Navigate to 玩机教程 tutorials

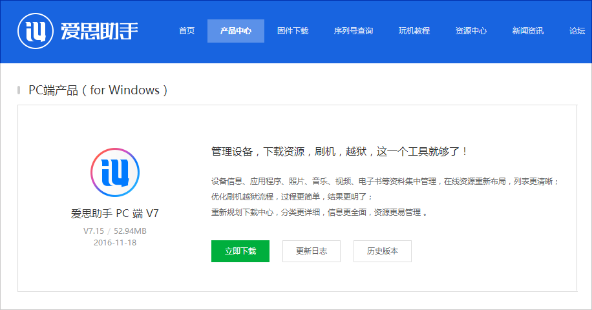[x=414, y=31]
